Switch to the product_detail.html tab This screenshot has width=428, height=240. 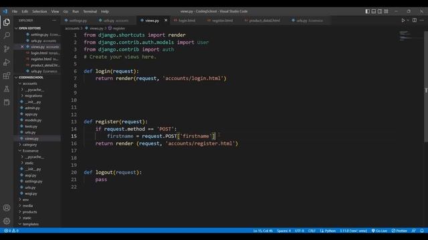[x=264, y=21]
